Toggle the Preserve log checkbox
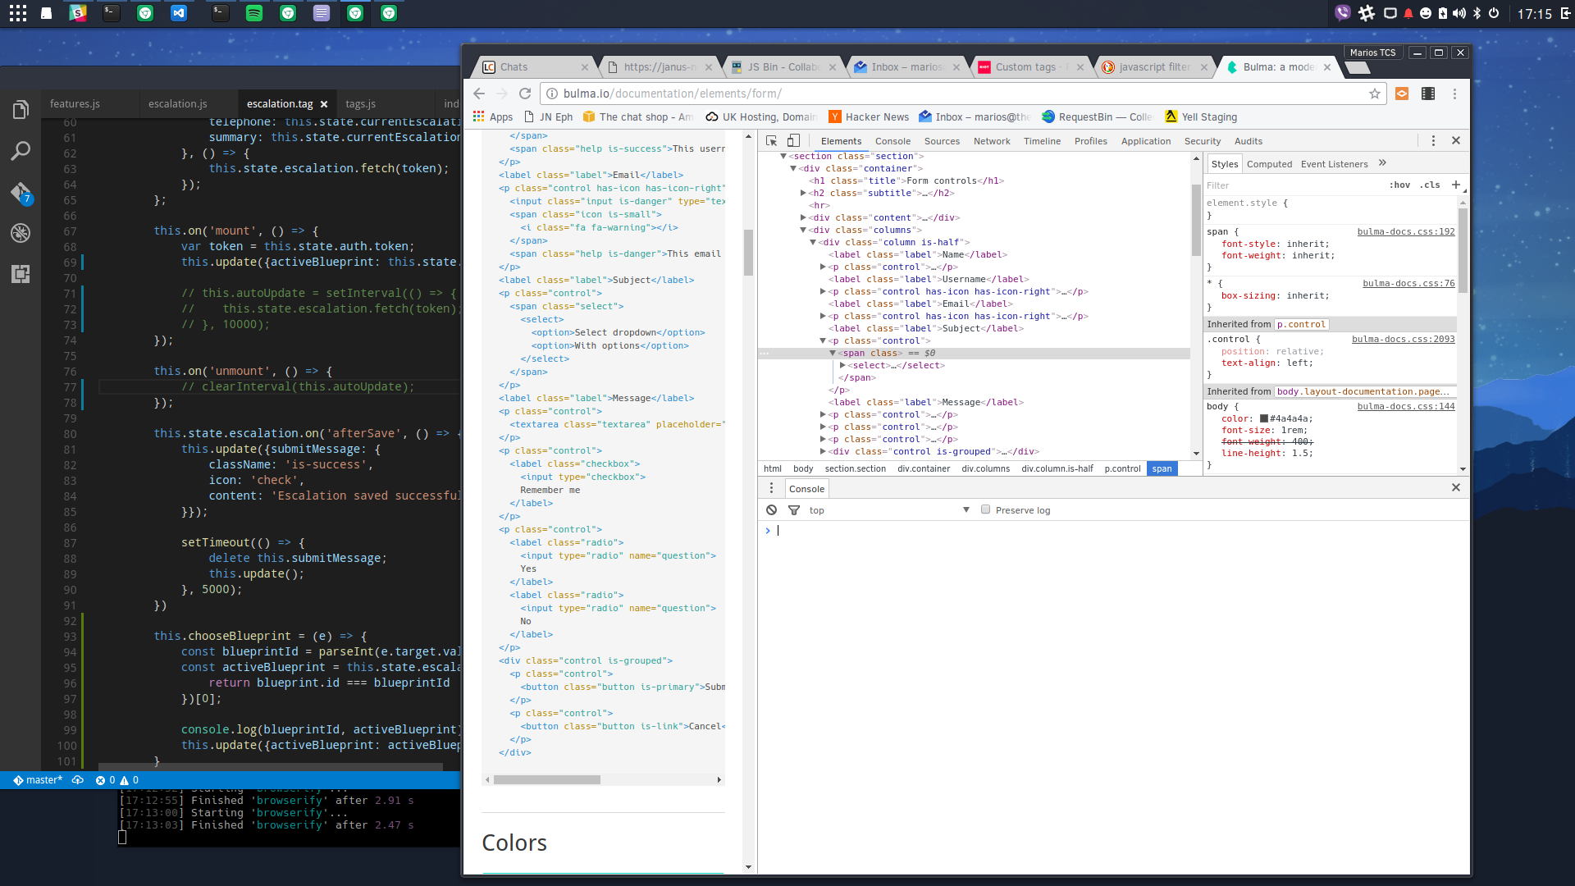The height and width of the screenshot is (886, 1575). click(x=985, y=509)
